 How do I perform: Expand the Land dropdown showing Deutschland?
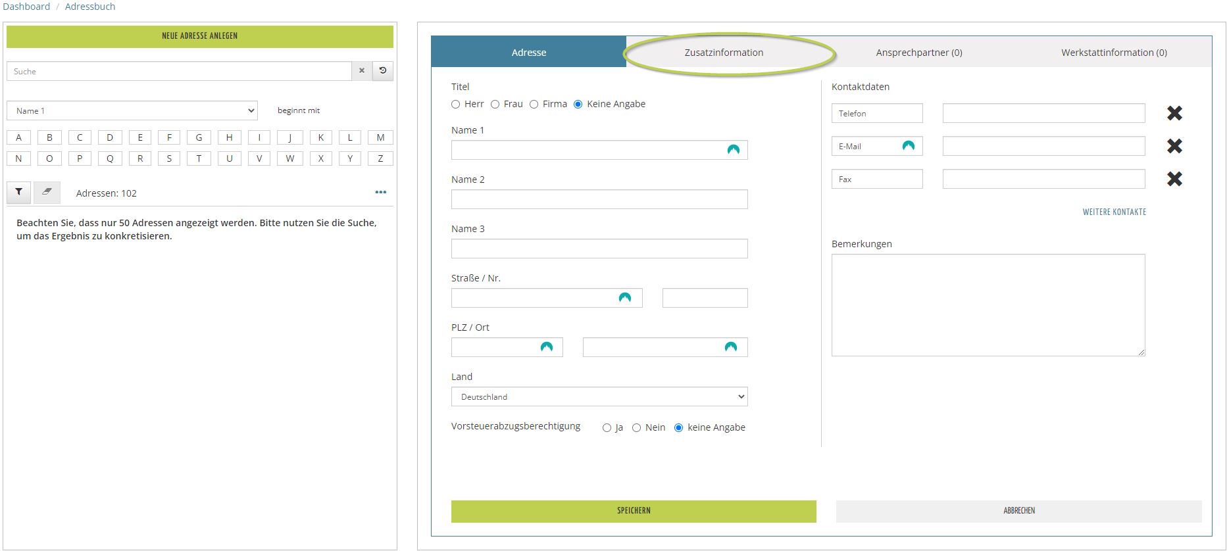click(x=599, y=396)
